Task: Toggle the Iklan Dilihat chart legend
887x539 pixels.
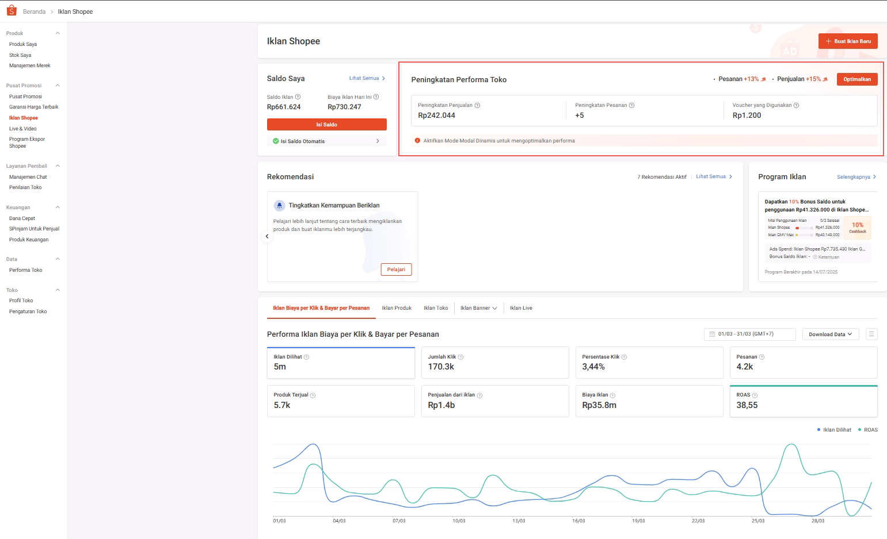Action: tap(834, 430)
